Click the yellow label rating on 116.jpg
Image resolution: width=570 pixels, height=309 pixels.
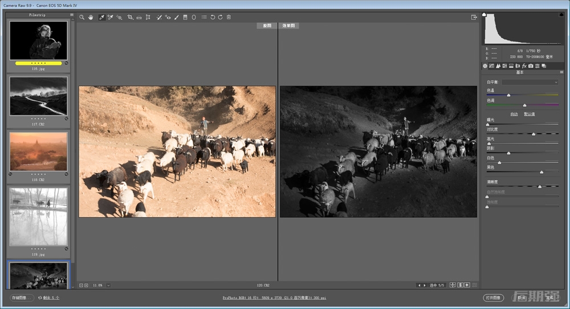[x=39, y=63]
